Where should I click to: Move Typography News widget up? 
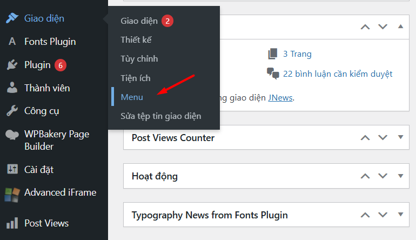pyautogui.click(x=365, y=215)
